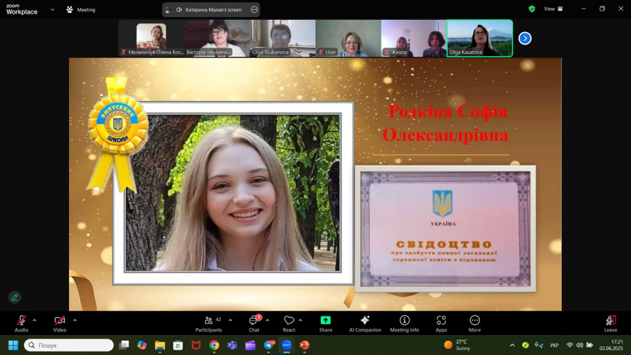Select Olga Kasatova's video thumbnail
Viewport: 631px width, 355px height.
pos(479,38)
